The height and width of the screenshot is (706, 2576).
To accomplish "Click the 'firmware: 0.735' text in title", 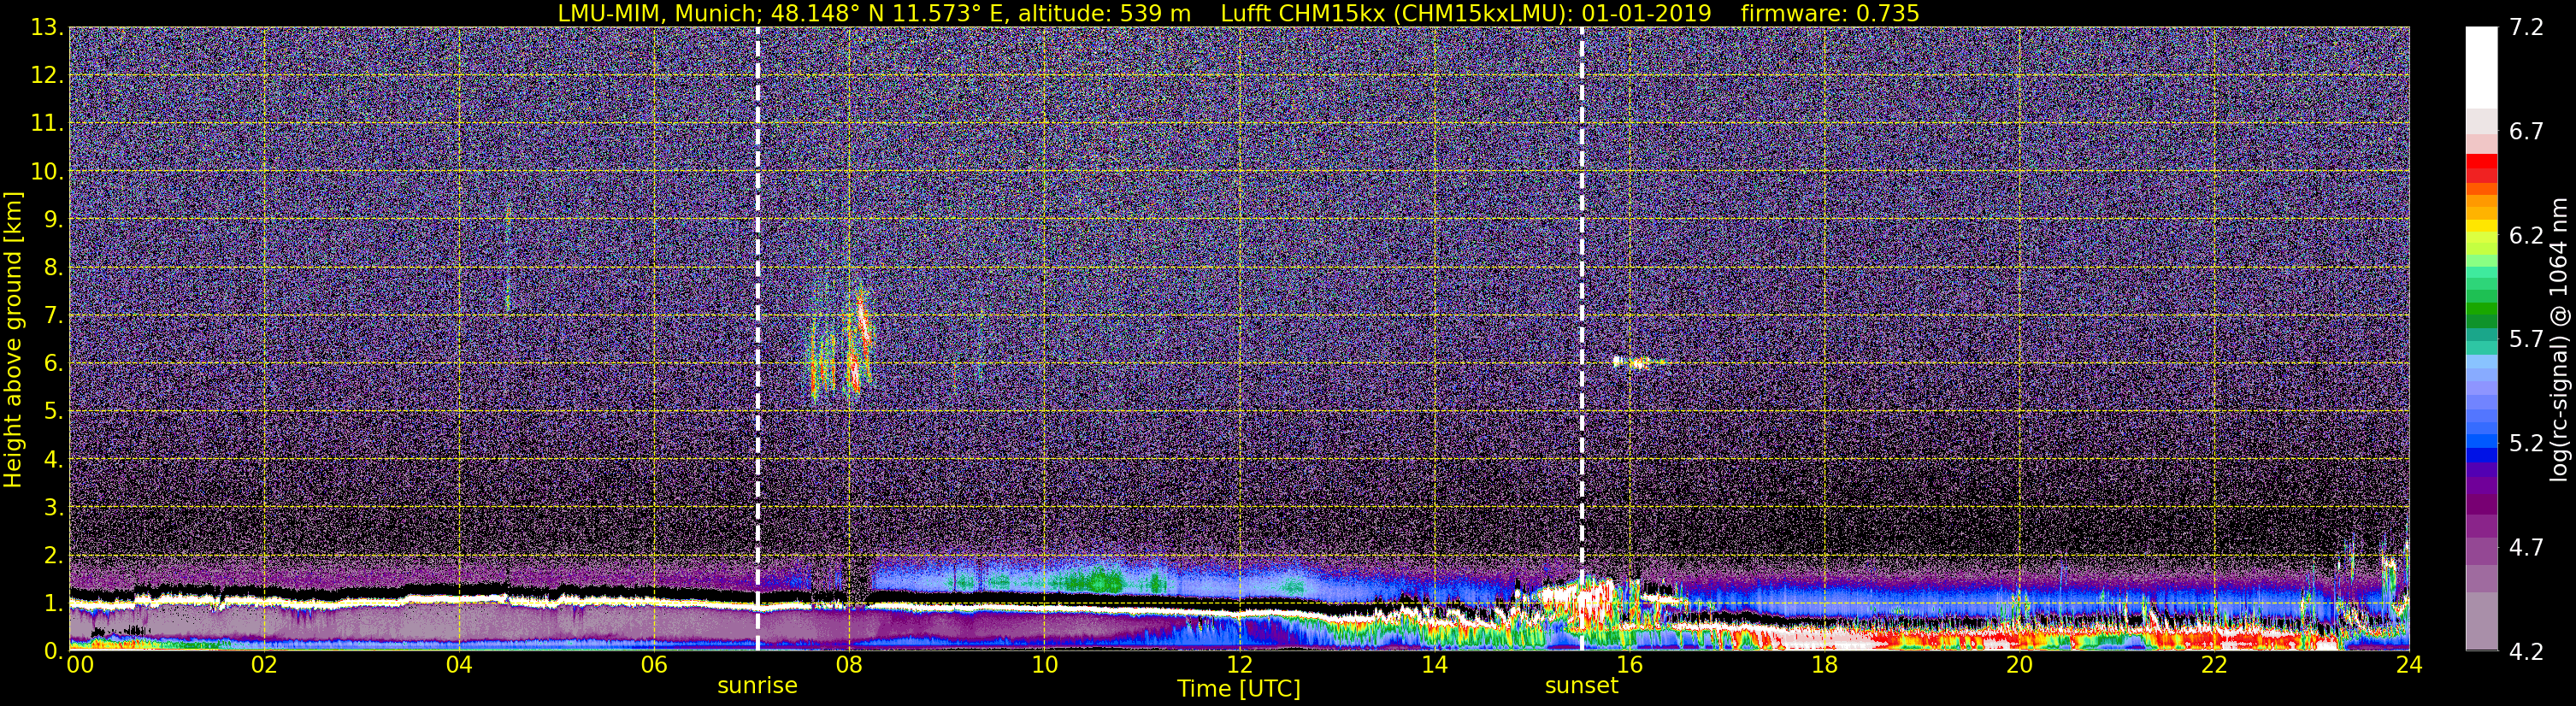I will coord(1830,13).
